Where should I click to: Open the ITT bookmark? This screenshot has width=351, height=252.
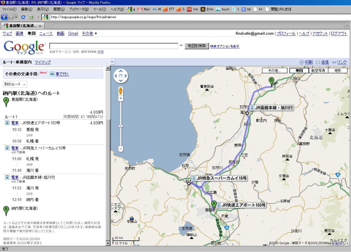pos(169,9)
